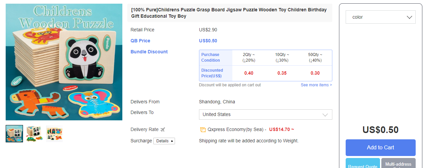Click the 10Qty bundle discount 0.35 price
This screenshot has height=168, width=423.
(282, 73)
